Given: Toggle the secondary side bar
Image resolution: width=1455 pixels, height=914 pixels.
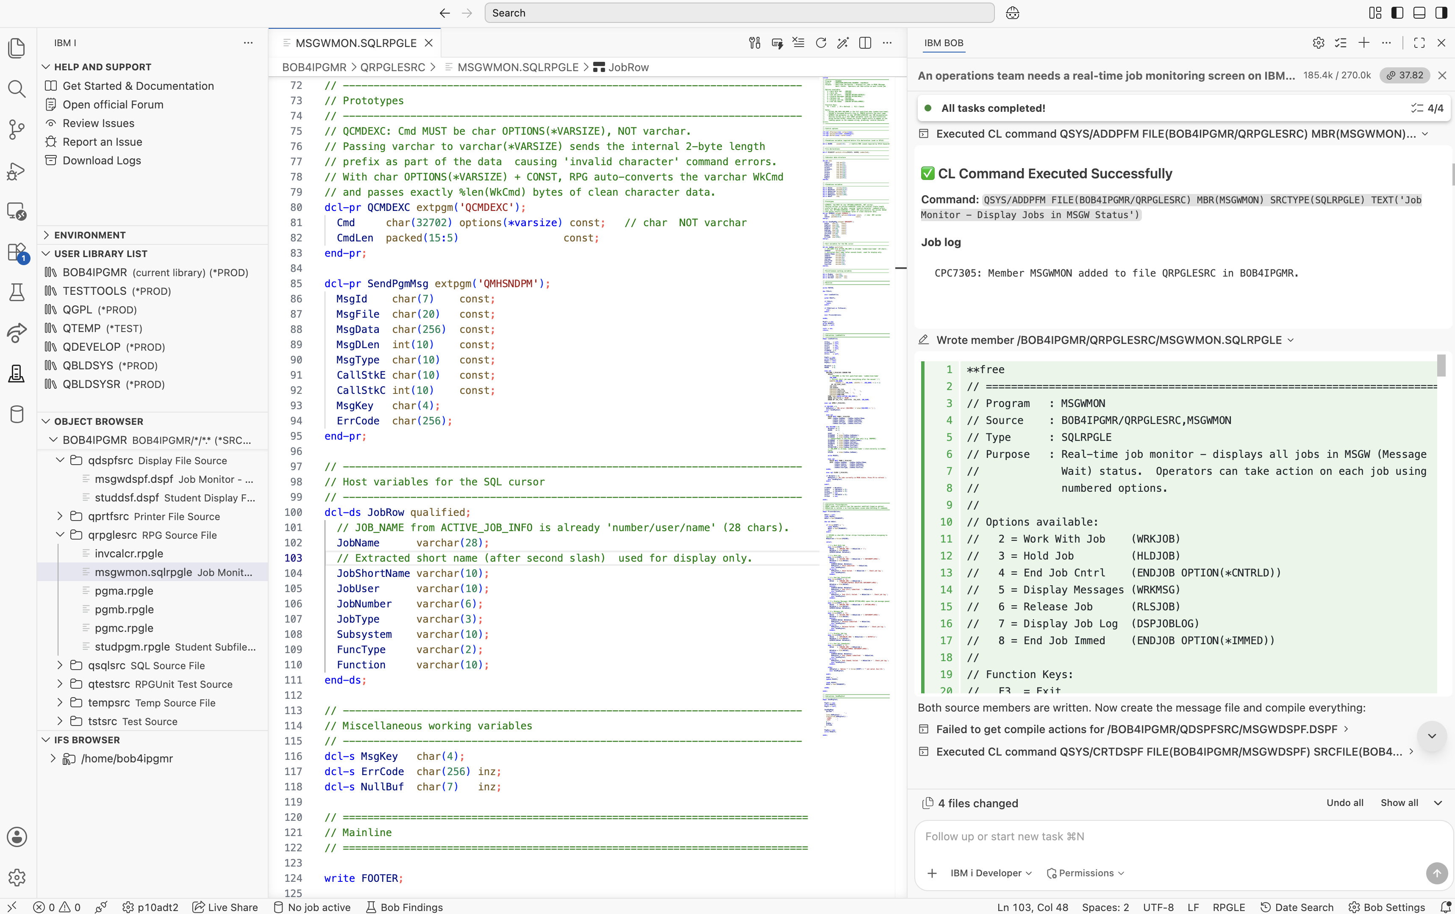Looking at the screenshot, I should coord(1442,13).
